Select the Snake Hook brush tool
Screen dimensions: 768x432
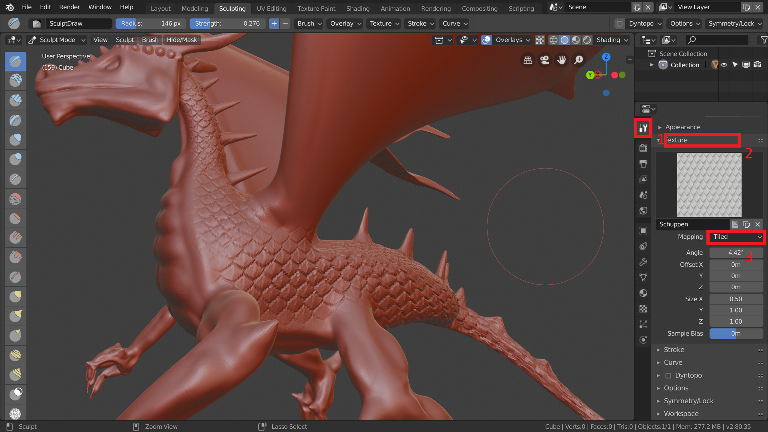pyautogui.click(x=16, y=316)
